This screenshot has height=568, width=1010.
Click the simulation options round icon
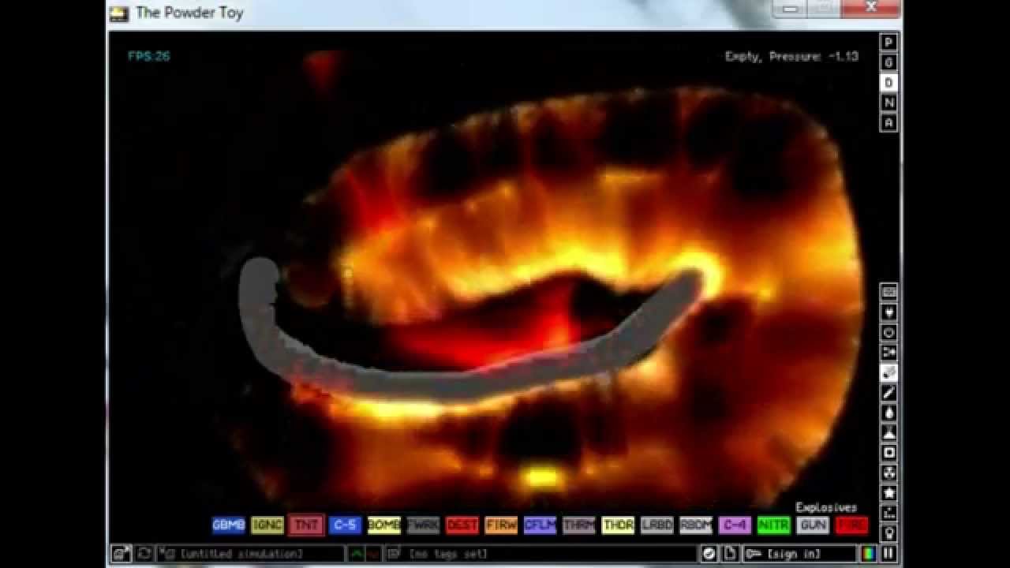click(709, 554)
